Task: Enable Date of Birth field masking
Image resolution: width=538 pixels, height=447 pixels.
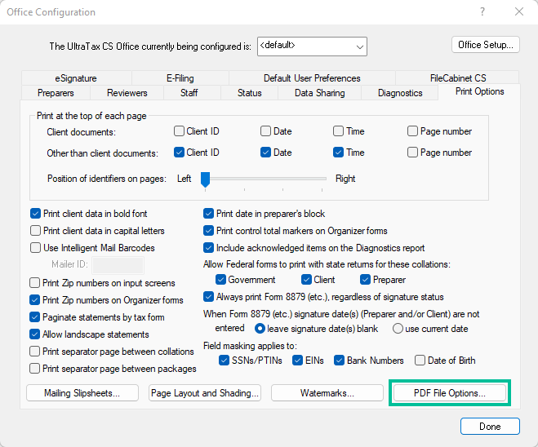Action: tap(420, 361)
